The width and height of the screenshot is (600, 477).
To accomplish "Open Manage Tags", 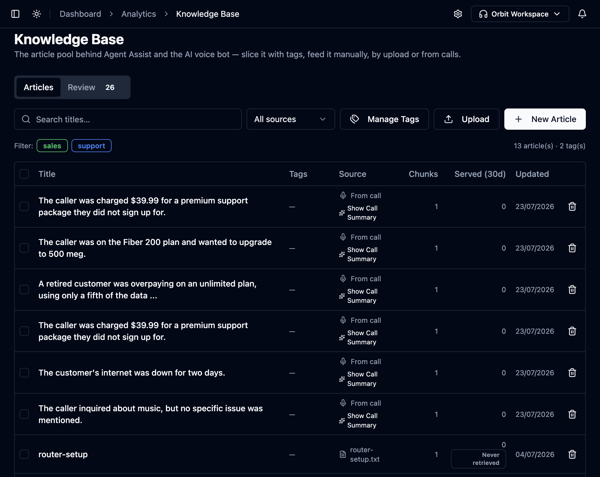I will click(384, 119).
